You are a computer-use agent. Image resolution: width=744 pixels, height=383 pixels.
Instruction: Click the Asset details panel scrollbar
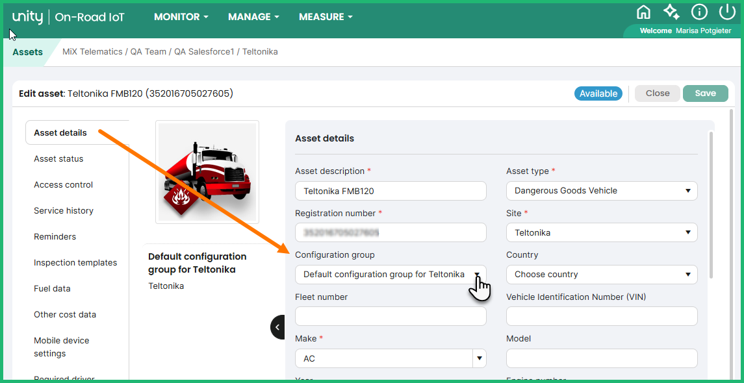(710, 204)
